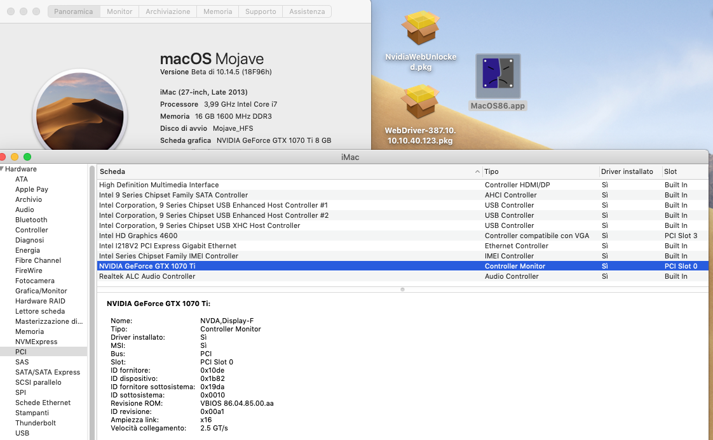Sort by Slot column header
713x440 pixels.
tap(685, 171)
